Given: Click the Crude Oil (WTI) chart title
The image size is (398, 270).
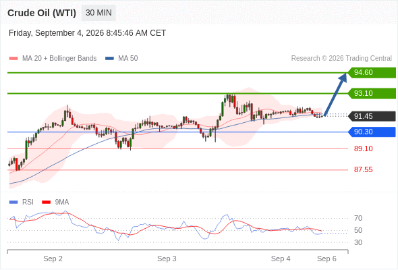Looking at the screenshot, I should (42, 13).
